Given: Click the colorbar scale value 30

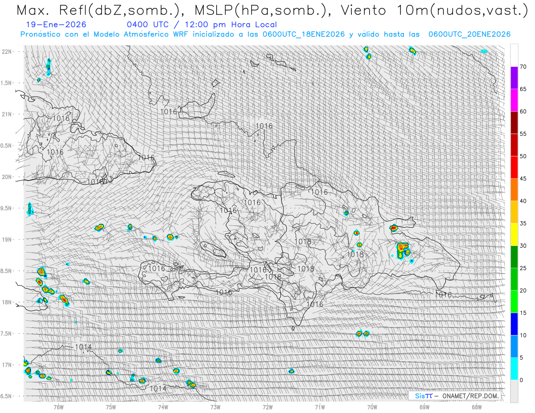Looking at the screenshot, I should coord(523,246).
